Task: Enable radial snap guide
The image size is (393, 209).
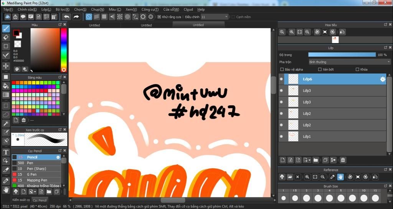Action: pyautogui.click(x=120, y=17)
